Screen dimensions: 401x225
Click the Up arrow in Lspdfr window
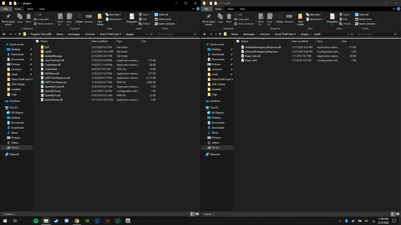220,34
